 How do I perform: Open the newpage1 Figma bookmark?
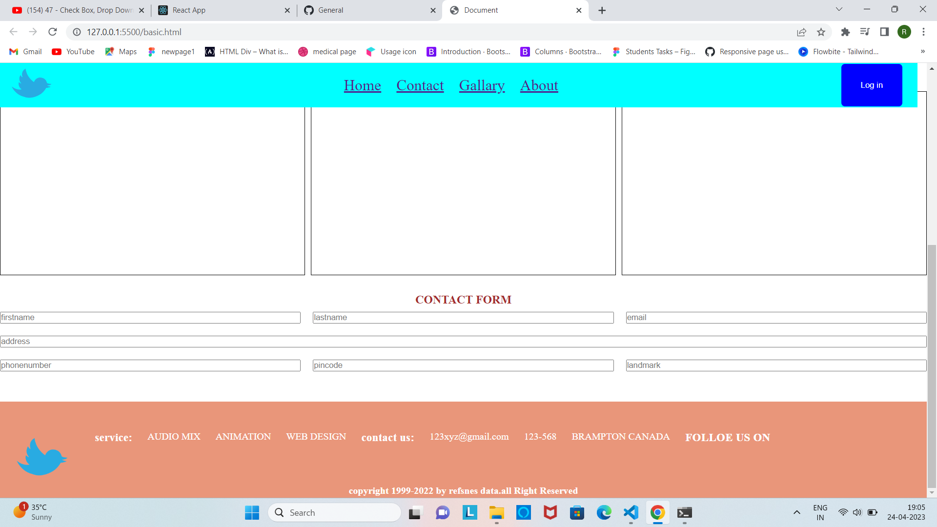[x=171, y=51]
